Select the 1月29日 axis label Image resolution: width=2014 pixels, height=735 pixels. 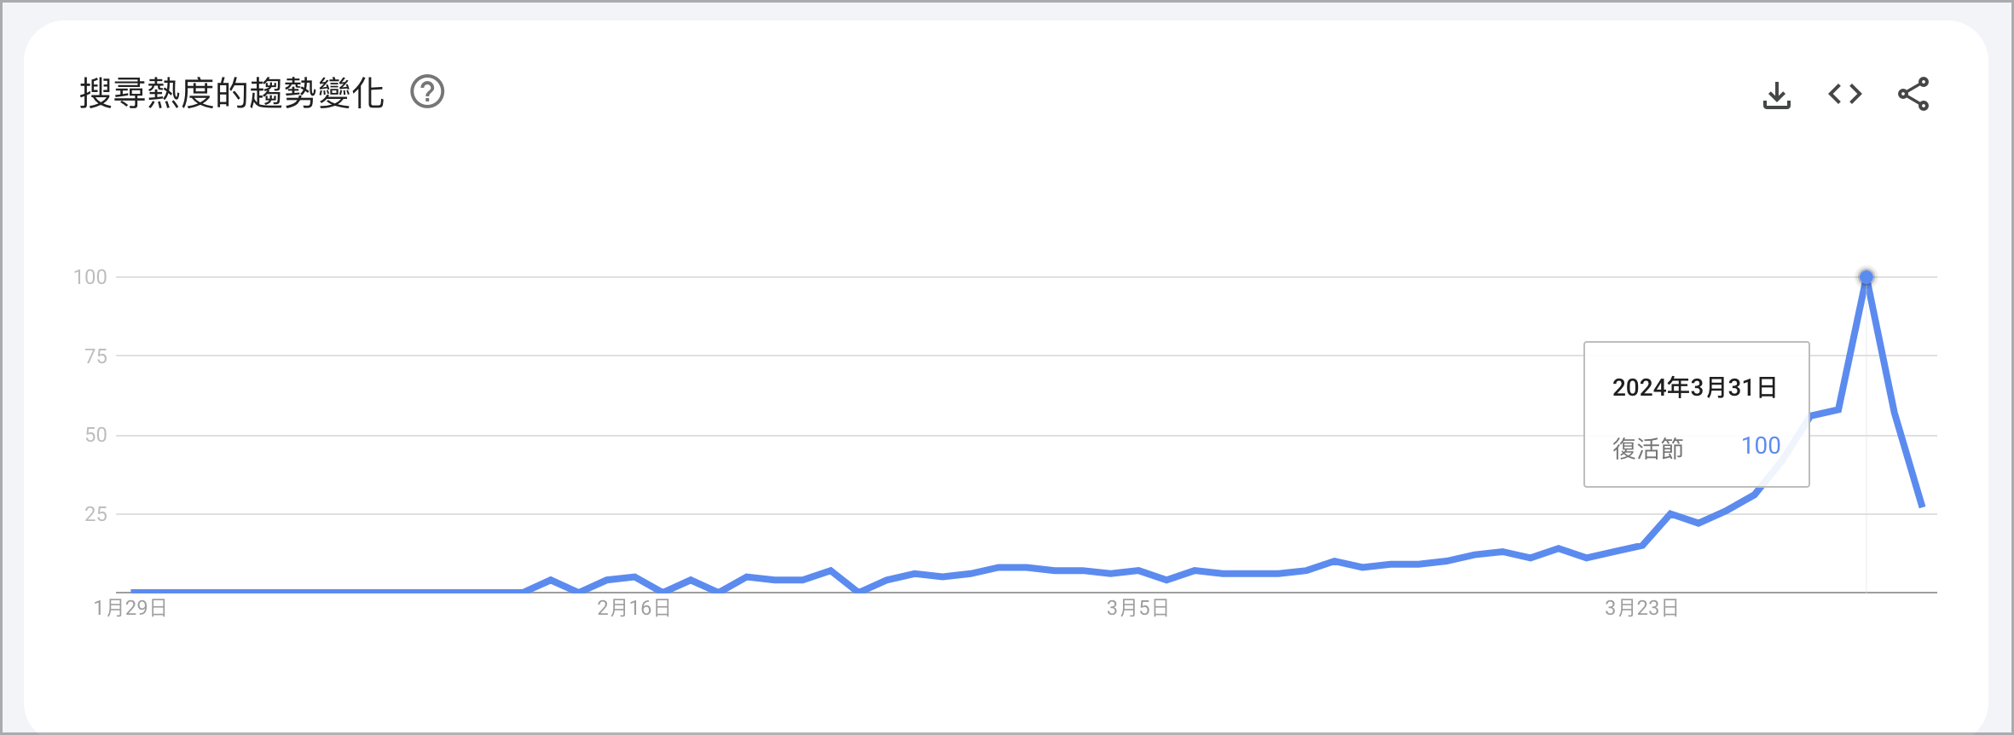click(x=130, y=609)
